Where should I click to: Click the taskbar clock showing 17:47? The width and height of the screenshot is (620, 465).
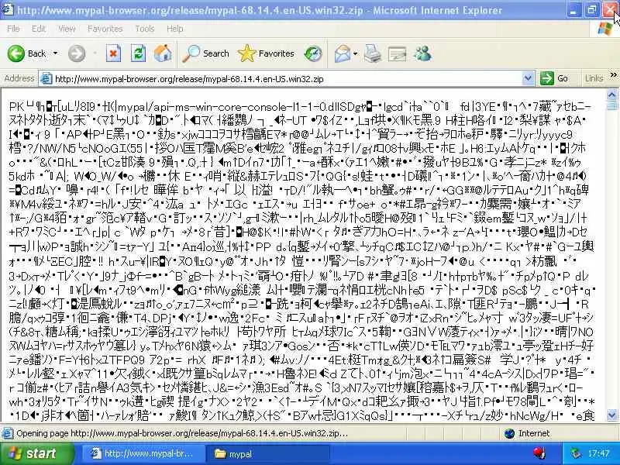point(598,453)
